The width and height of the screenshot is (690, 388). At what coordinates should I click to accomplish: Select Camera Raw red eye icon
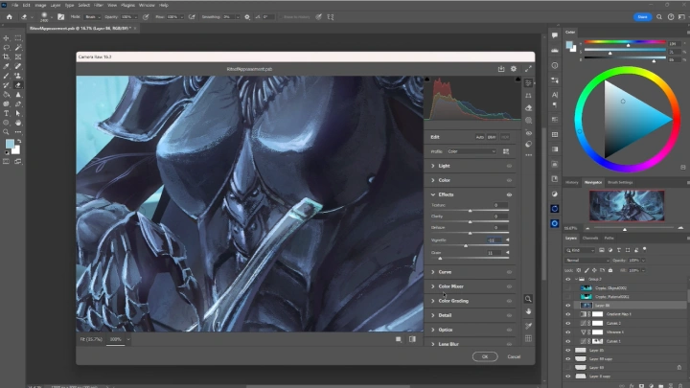tap(528, 133)
